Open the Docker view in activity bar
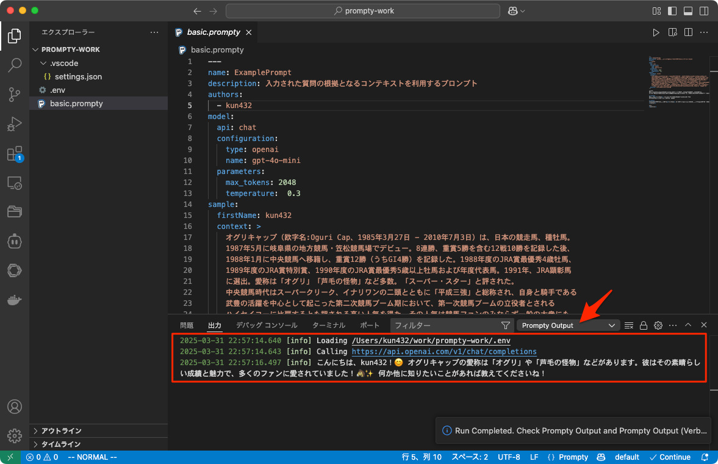718x464 pixels. tap(14, 300)
